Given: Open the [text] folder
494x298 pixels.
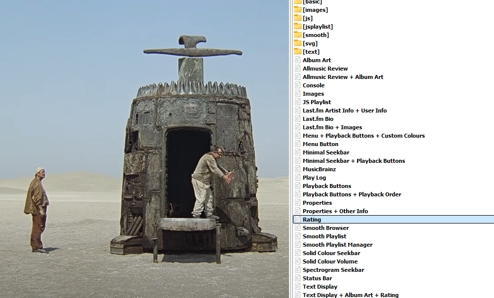Looking at the screenshot, I should pyautogui.click(x=311, y=52).
